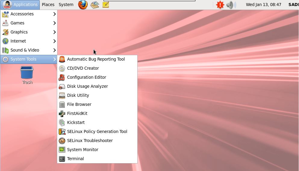Click the Trash label on desktop
Viewport: 299px width, 171px height.
click(27, 82)
